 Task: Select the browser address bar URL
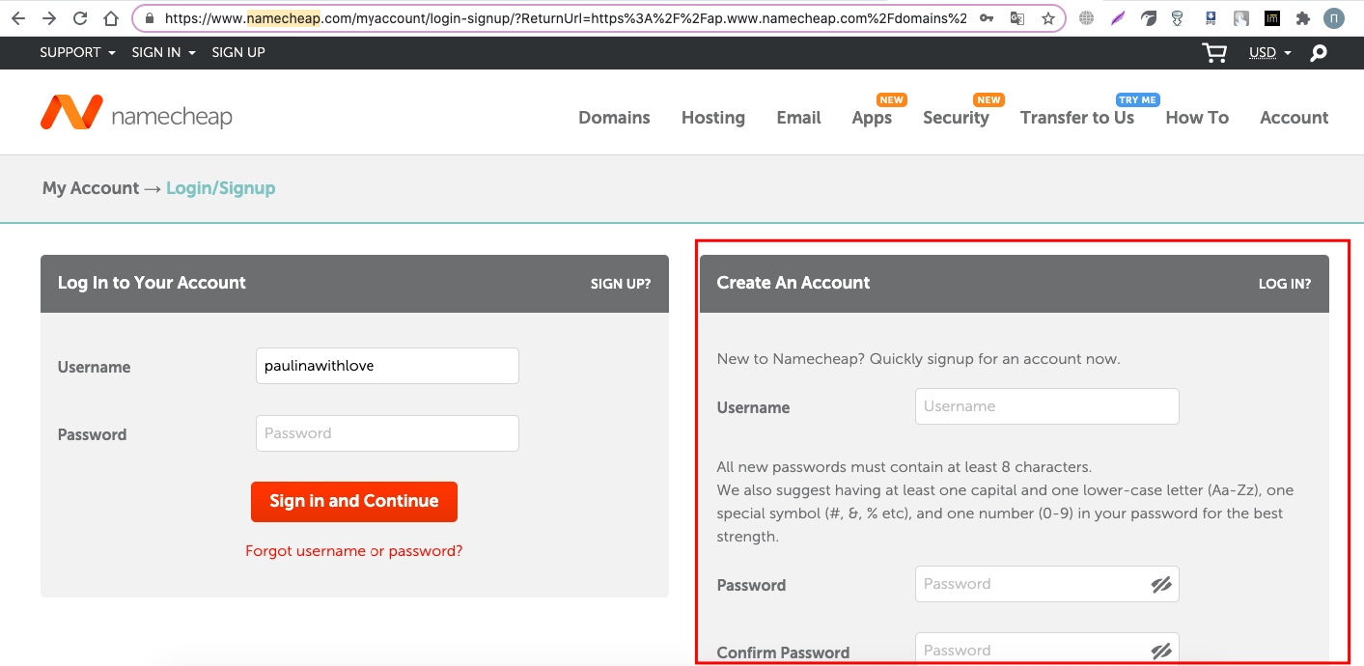point(566,18)
